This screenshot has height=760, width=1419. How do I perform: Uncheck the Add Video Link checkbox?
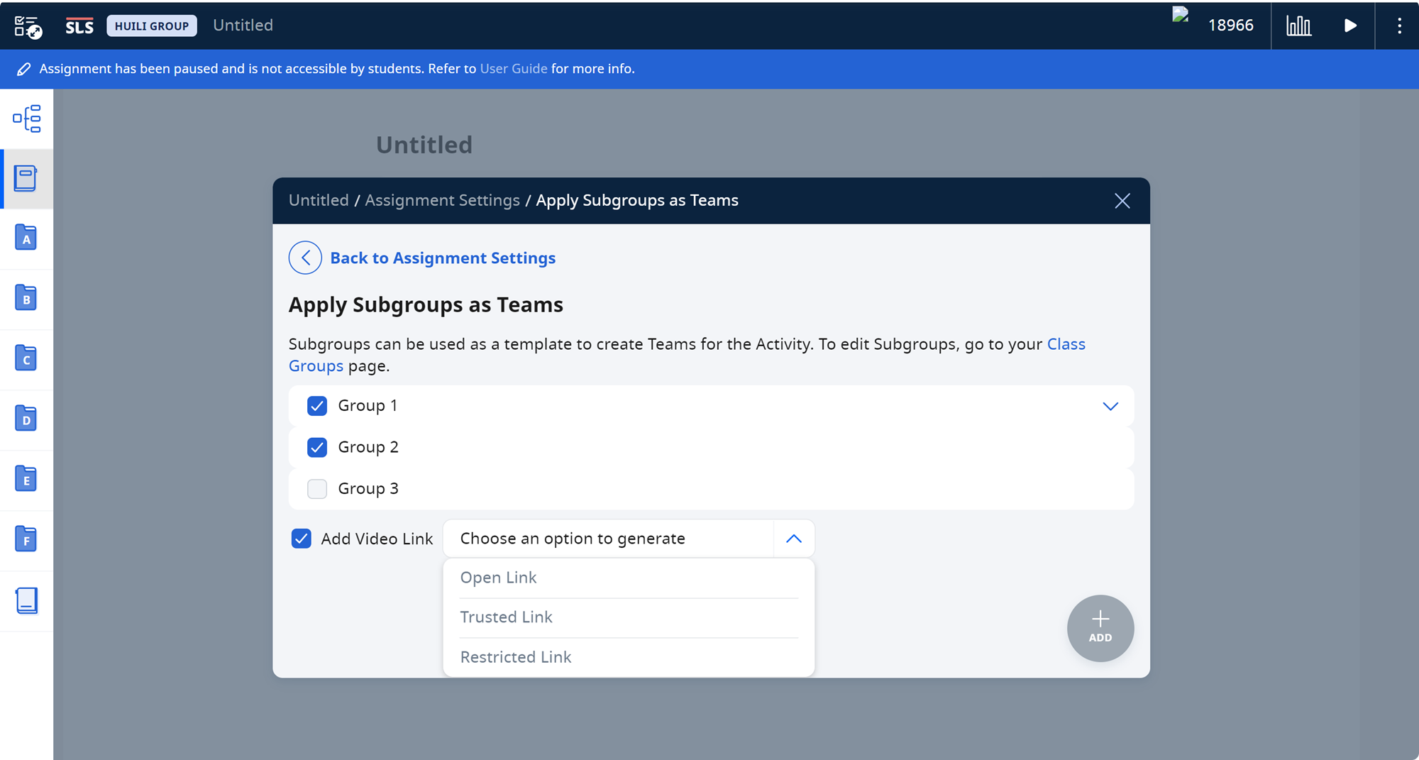(x=302, y=539)
